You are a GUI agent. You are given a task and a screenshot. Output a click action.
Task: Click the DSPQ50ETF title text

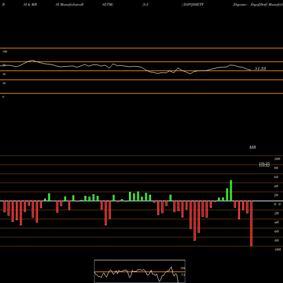click(194, 5)
